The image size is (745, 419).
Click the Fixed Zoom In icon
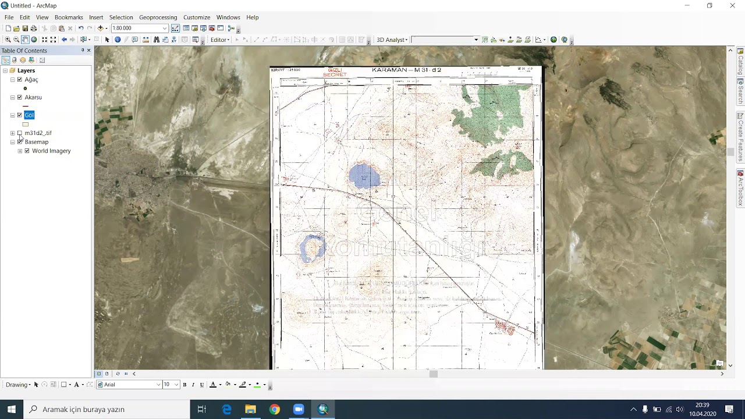[x=44, y=40]
